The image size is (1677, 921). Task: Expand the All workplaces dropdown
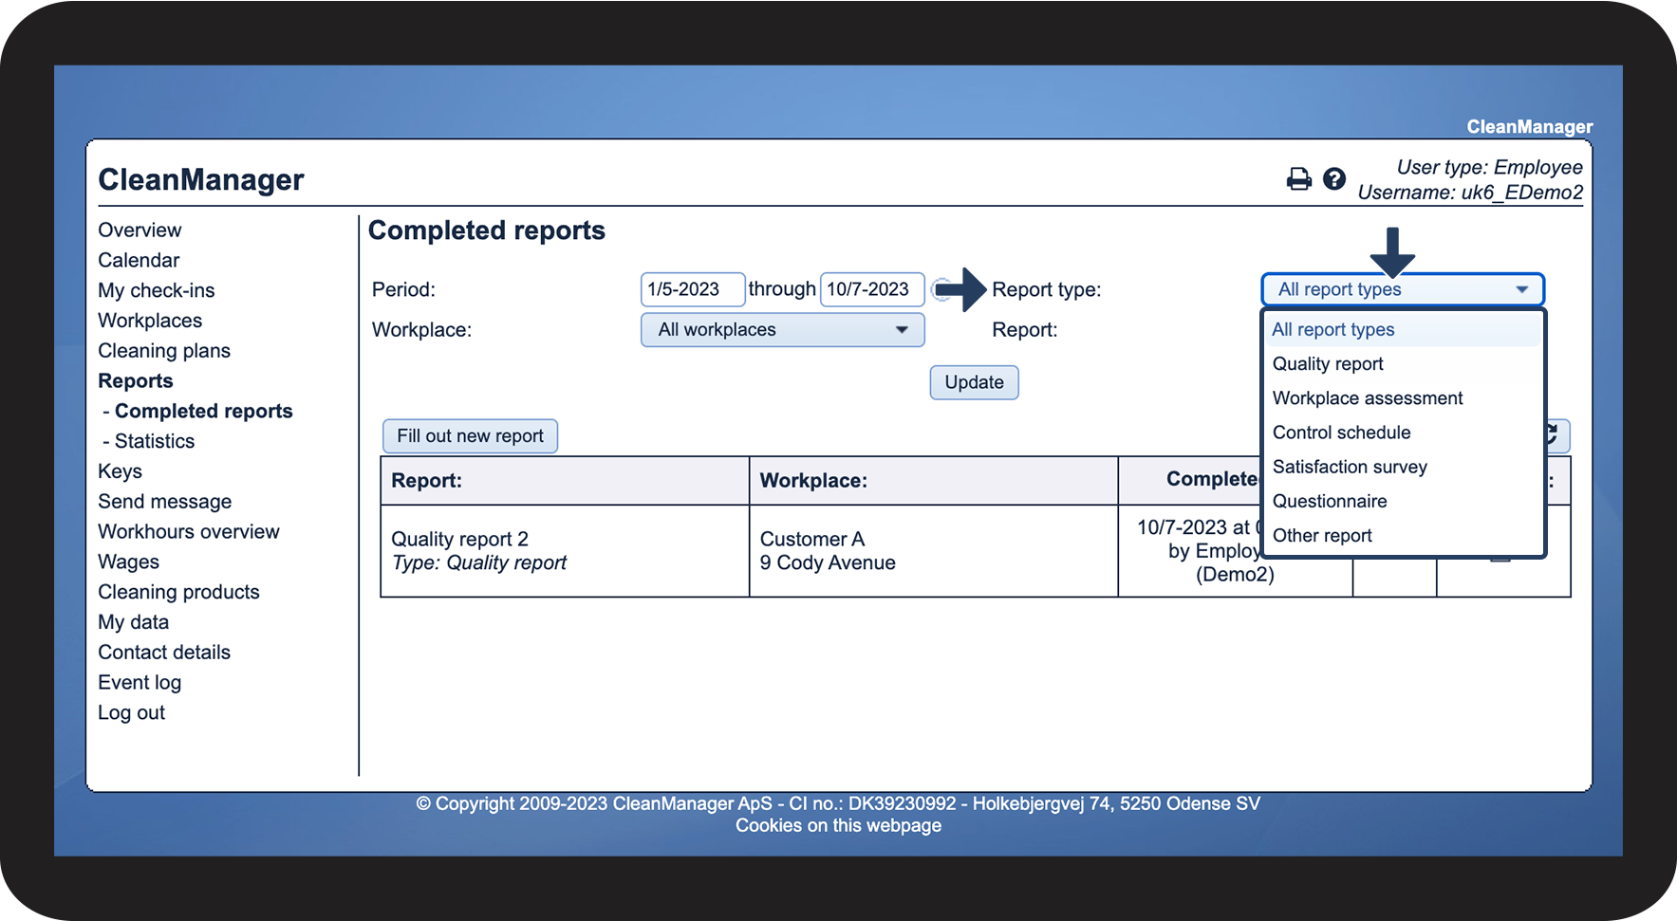click(x=782, y=330)
